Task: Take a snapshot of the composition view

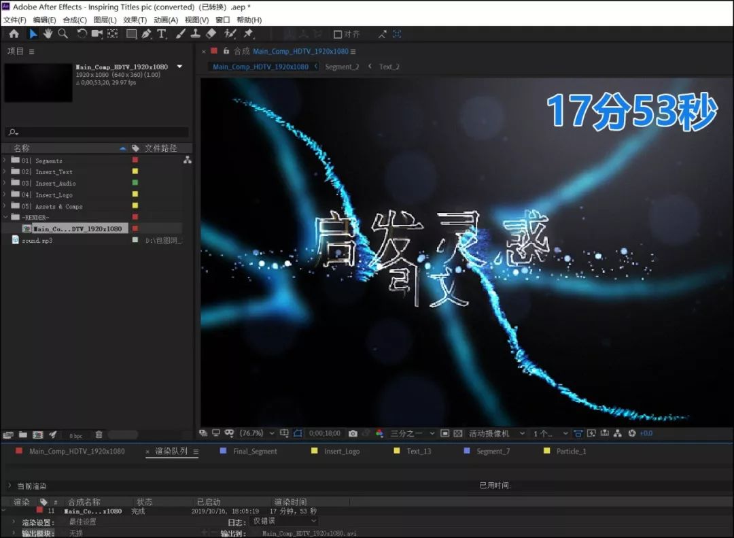Action: (x=353, y=433)
